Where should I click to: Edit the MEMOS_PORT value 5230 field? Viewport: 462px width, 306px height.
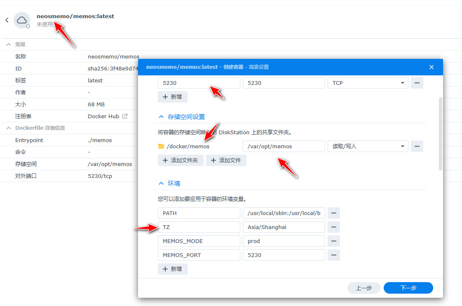tap(284, 255)
